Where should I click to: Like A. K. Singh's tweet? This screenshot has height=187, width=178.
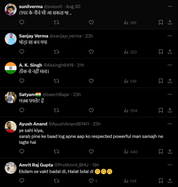[91, 81]
